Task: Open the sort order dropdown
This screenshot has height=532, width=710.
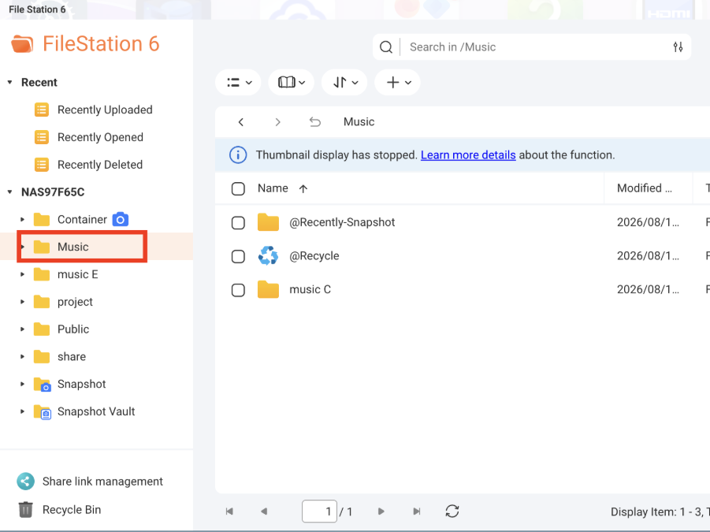Action: click(344, 83)
